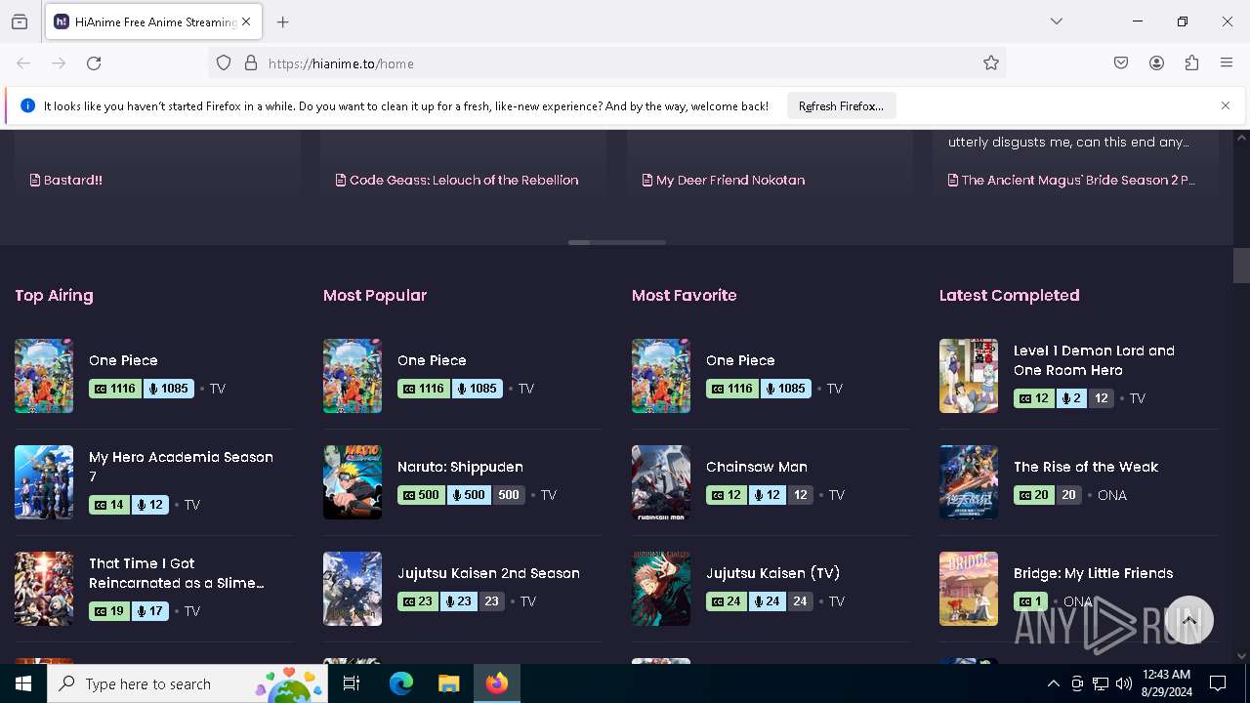Open That Time I Got Reincarnated as a Slime
This screenshot has width=1250, height=703.
click(177, 573)
